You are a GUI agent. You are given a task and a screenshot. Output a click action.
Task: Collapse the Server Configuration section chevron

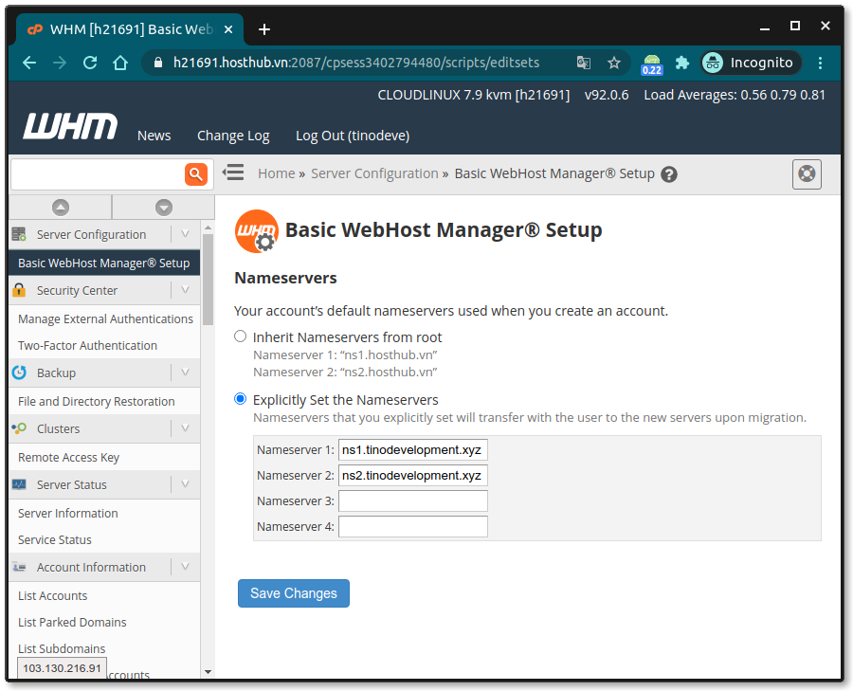[185, 234]
